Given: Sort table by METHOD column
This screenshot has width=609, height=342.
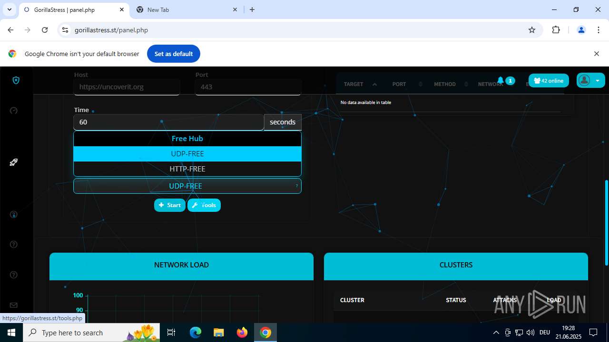Looking at the screenshot, I should coord(450,84).
